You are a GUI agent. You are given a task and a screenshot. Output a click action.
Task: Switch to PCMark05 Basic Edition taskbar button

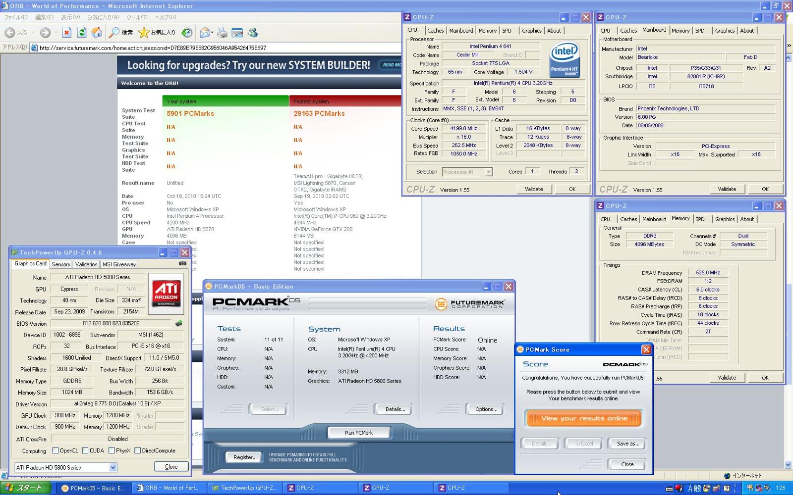click(93, 488)
